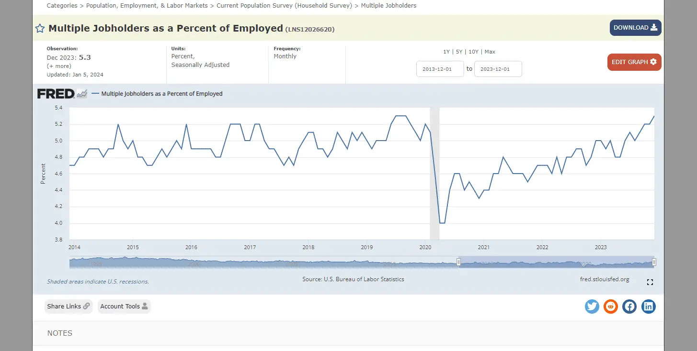This screenshot has height=351, width=697.
Task: Open the Edit Graph panel
Action: (x=634, y=62)
